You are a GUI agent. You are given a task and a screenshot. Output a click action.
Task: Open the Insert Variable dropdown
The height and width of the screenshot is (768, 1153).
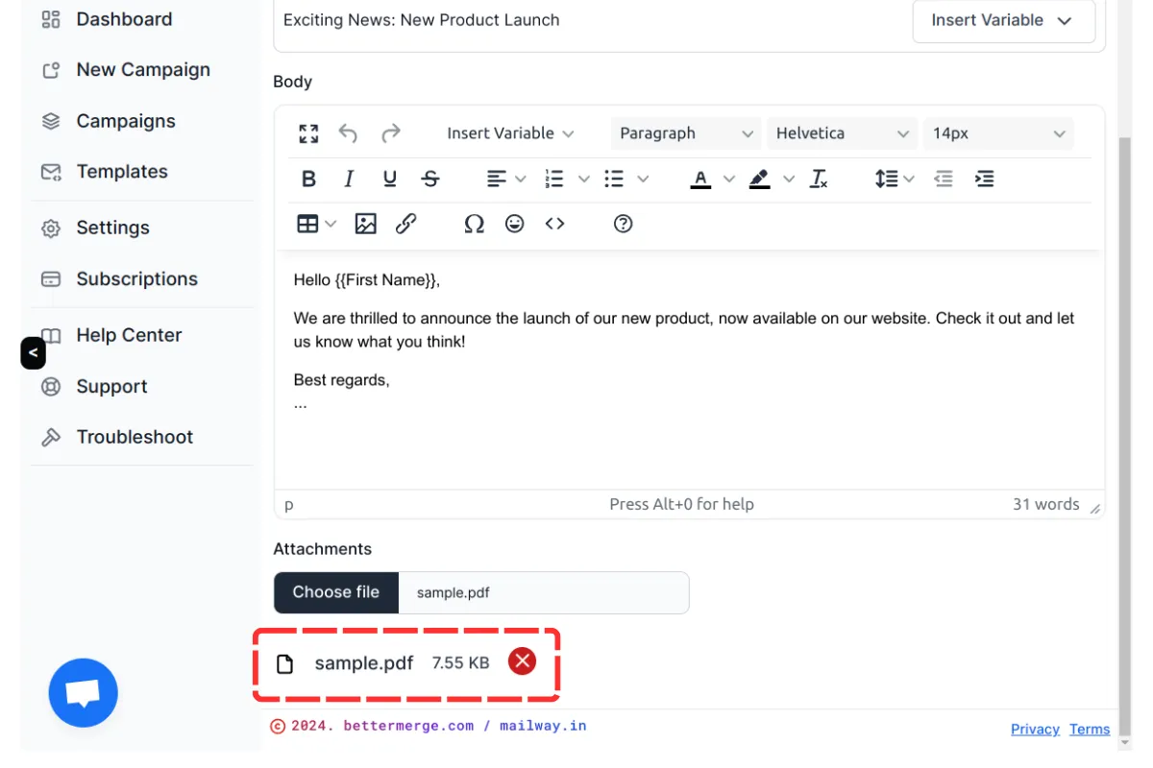(x=510, y=133)
